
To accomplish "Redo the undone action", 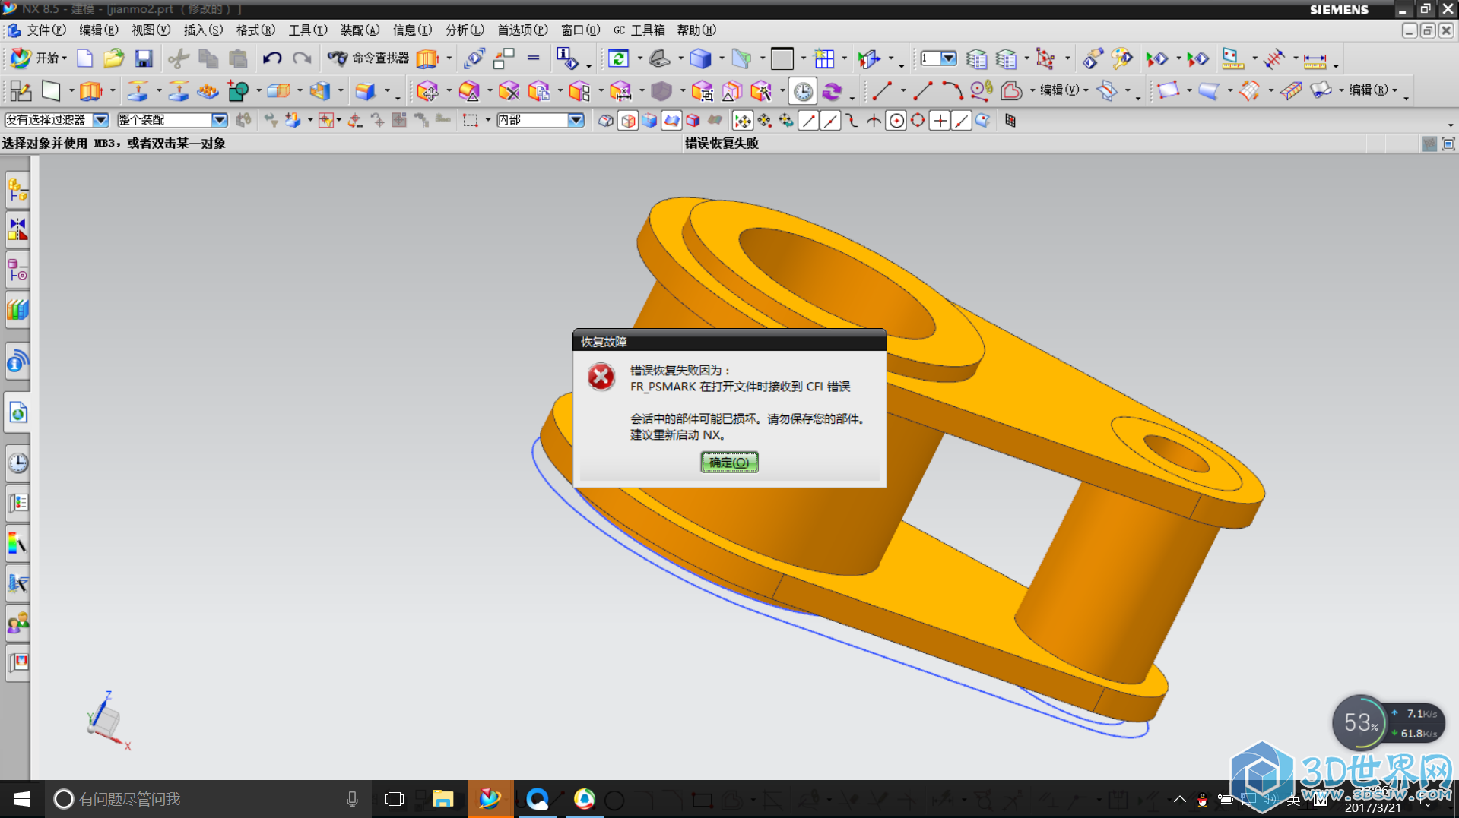I will tap(302, 58).
